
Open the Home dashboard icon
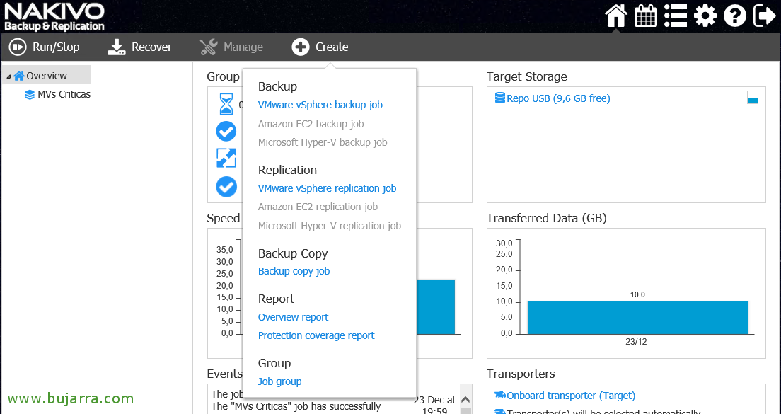(x=616, y=16)
